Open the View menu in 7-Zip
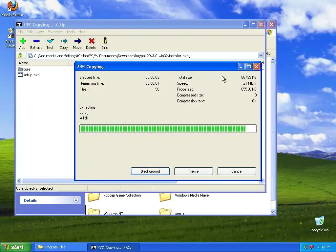The image size is (336, 252). tap(40, 32)
